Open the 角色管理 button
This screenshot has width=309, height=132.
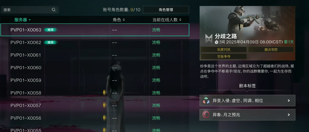(166, 10)
